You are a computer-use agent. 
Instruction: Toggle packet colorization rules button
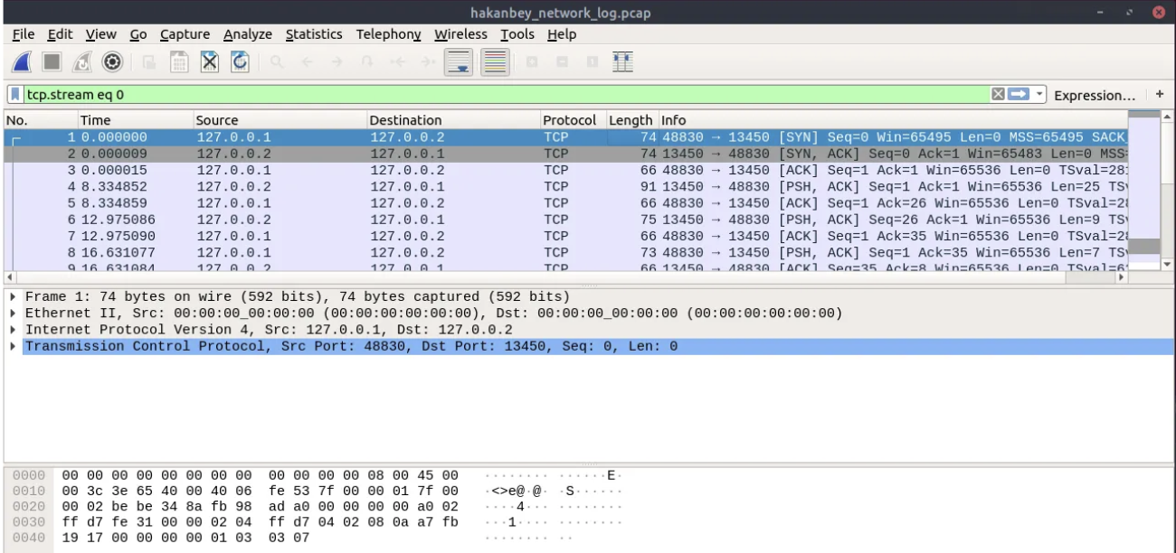[493, 63]
